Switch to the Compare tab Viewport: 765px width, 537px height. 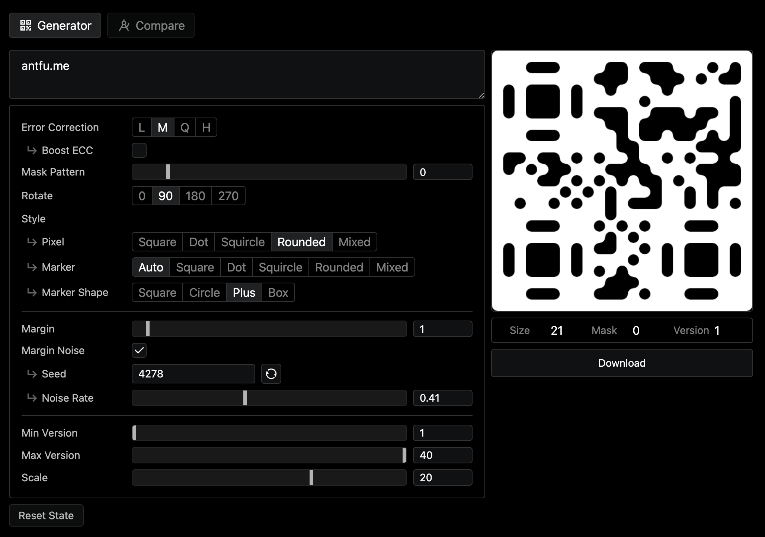point(151,25)
